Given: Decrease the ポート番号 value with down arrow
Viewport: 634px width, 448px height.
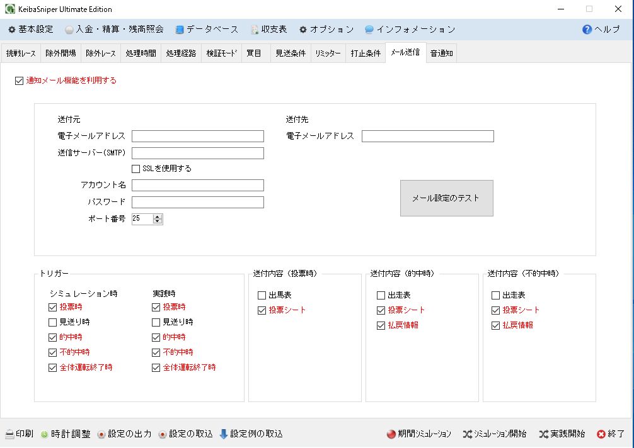Looking at the screenshot, I should pos(158,221).
